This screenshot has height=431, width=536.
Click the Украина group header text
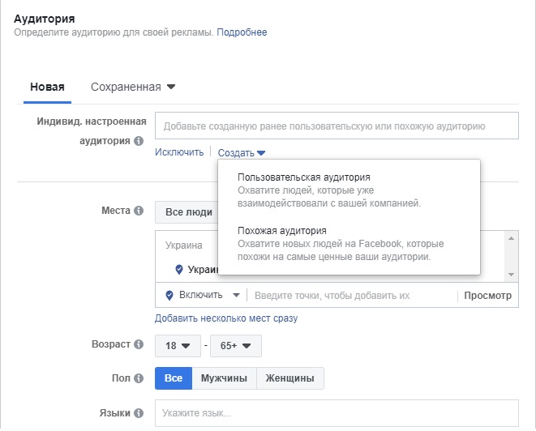click(x=184, y=245)
